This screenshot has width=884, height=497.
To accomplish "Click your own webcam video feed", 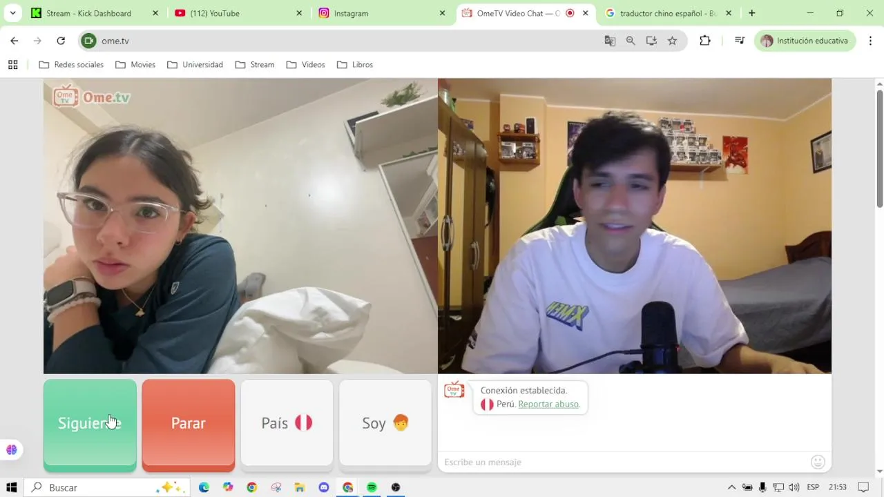I will point(635,226).
